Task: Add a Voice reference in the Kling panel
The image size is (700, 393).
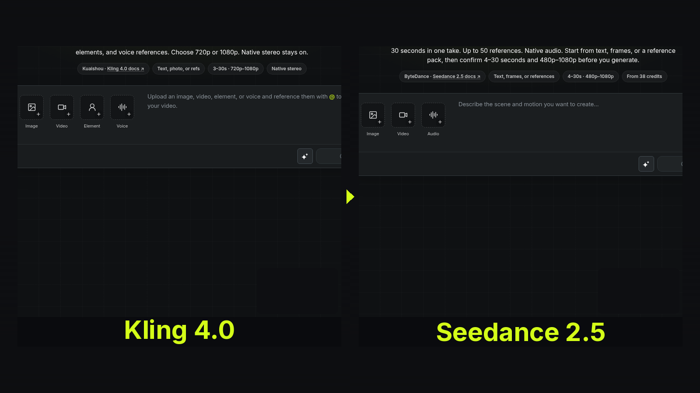Action: (122, 107)
